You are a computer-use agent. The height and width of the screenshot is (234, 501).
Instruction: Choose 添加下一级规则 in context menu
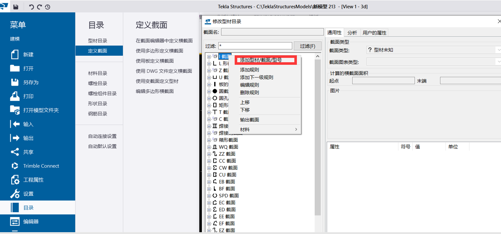click(x=257, y=78)
